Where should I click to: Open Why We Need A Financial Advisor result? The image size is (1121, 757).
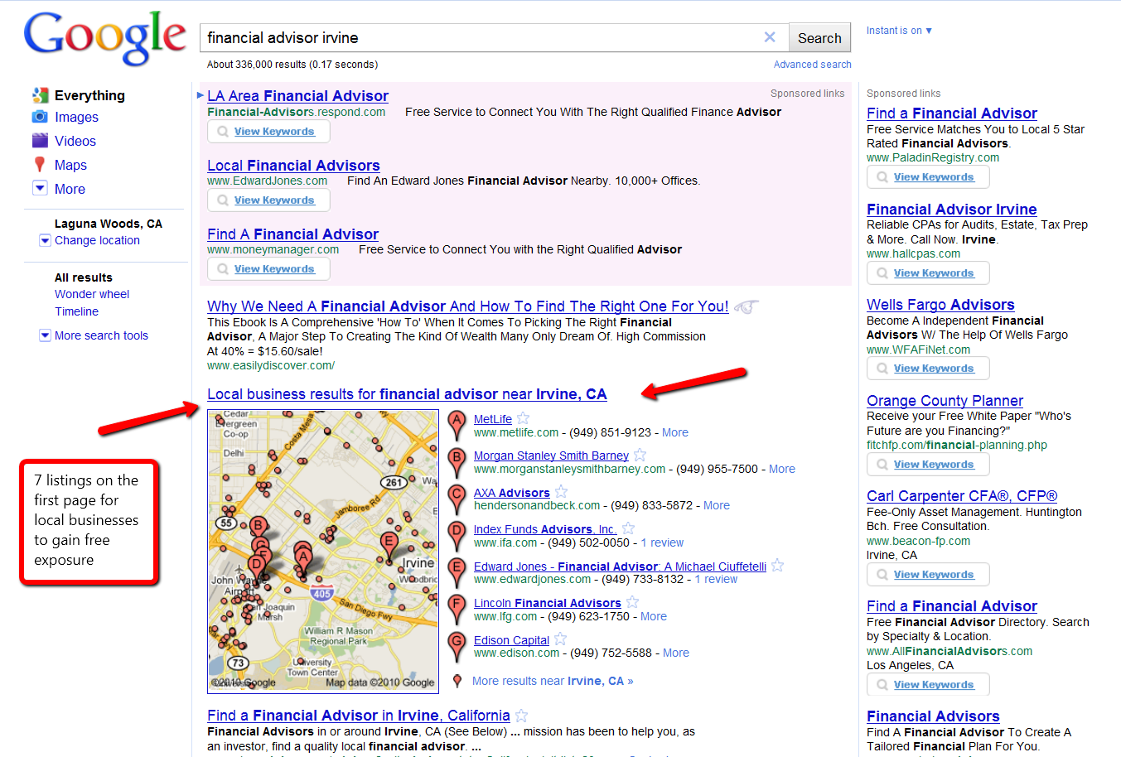[x=468, y=306]
